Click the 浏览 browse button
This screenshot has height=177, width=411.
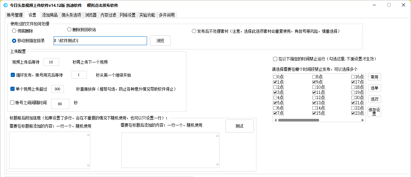[160, 41]
